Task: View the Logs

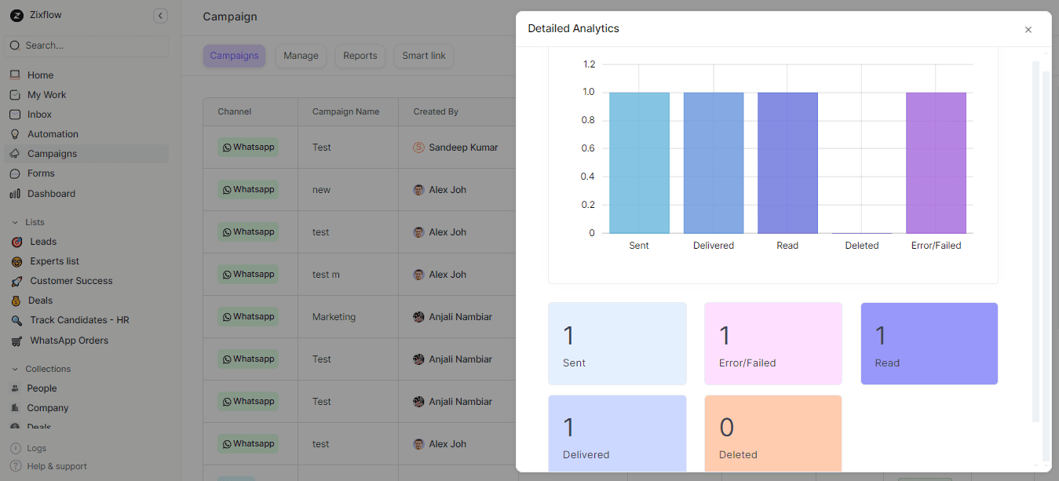Action: tap(36, 447)
